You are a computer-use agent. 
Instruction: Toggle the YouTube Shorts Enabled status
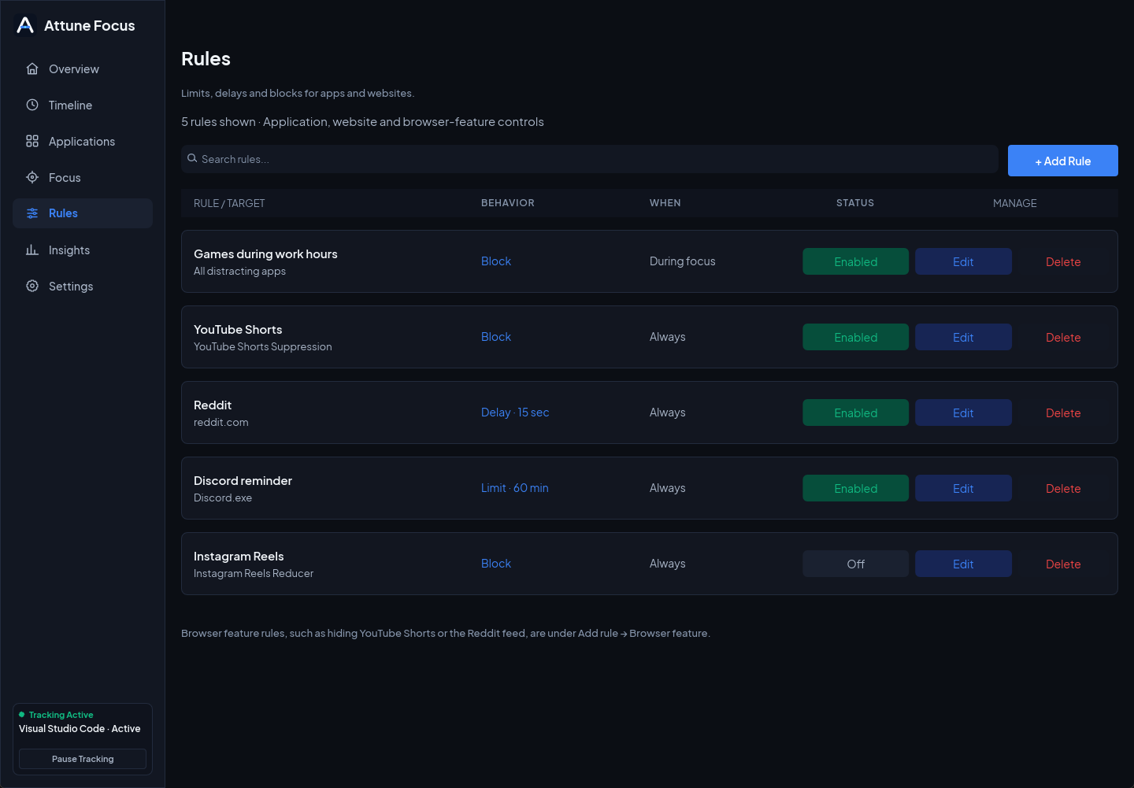(855, 337)
